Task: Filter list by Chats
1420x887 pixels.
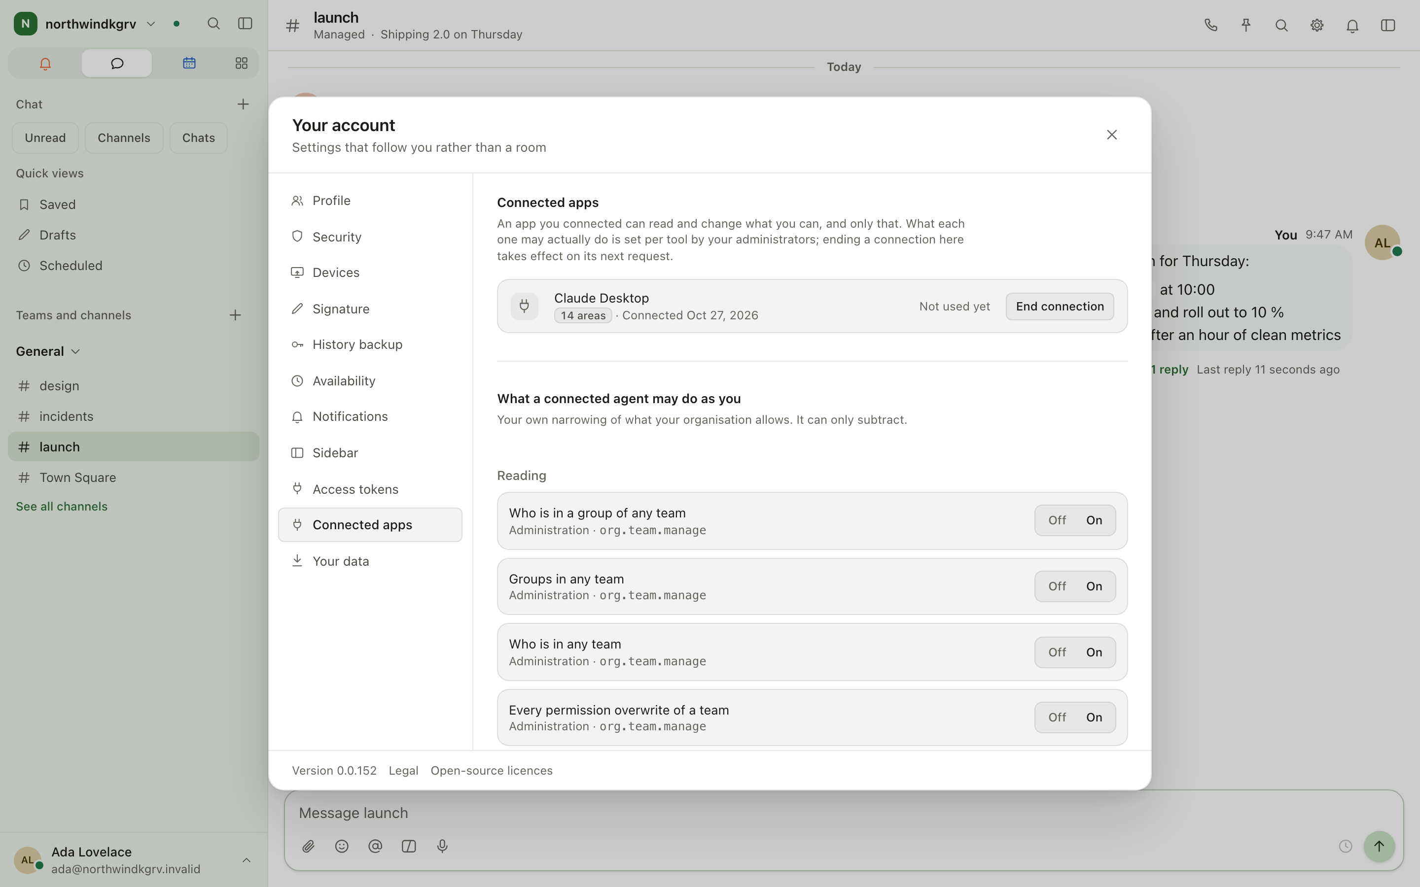Action: tap(198, 138)
